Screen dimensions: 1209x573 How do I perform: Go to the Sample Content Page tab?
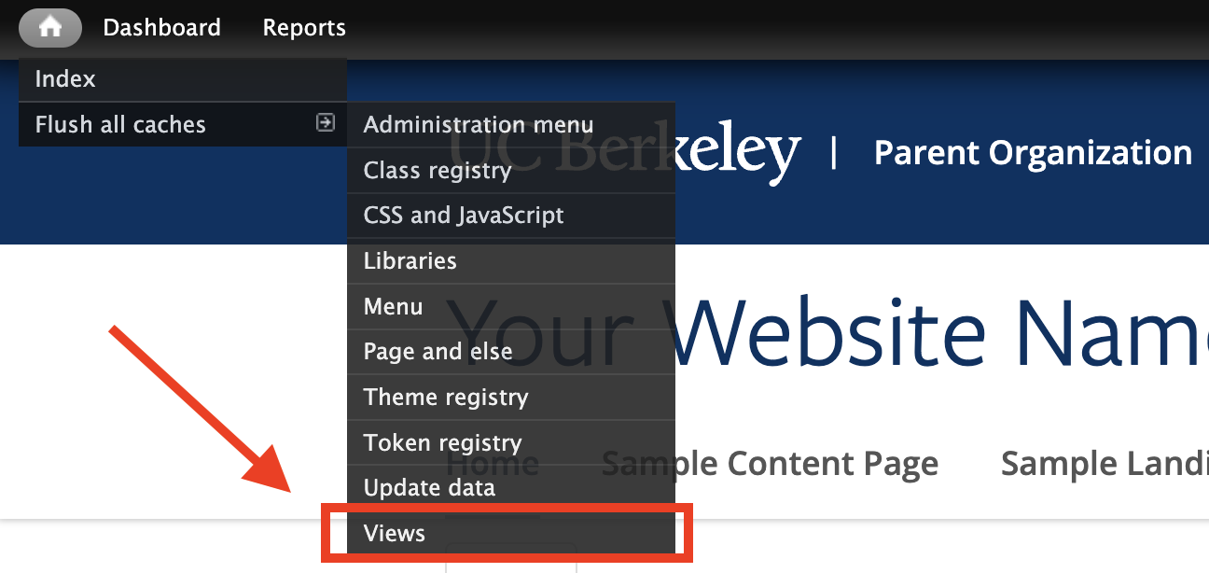[x=771, y=463]
